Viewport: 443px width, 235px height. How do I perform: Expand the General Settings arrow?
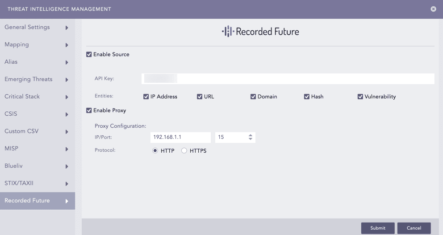(x=67, y=28)
